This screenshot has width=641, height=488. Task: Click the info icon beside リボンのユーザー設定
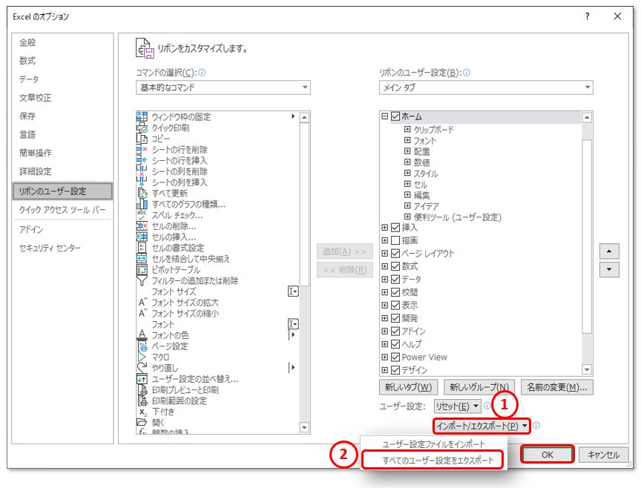point(467,73)
